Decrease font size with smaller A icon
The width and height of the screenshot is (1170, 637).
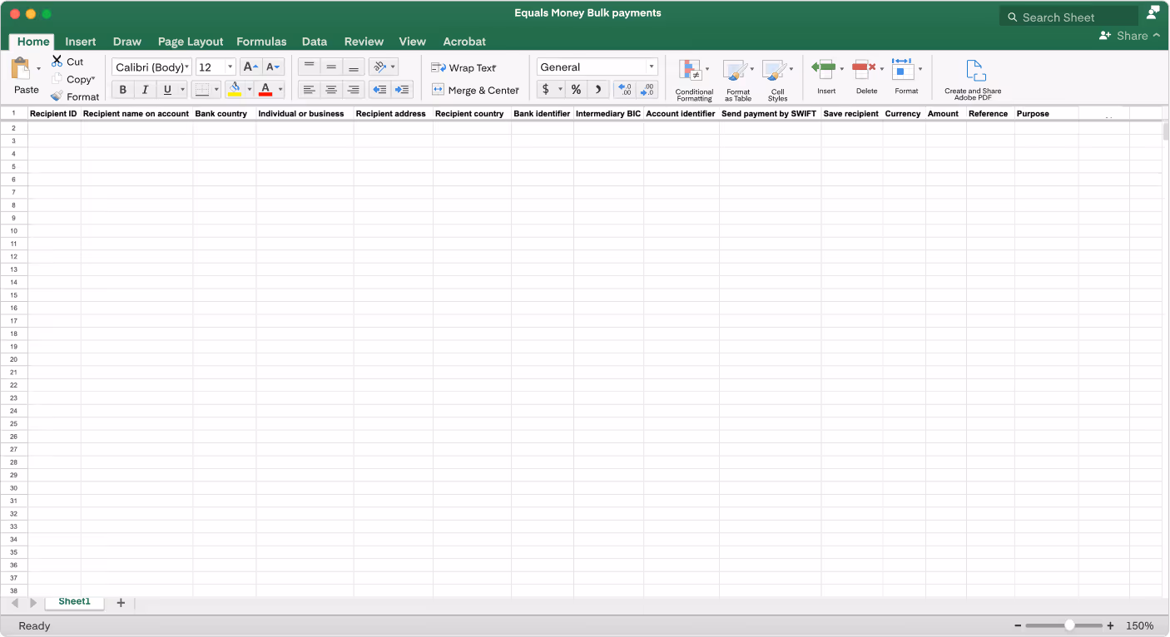click(x=273, y=67)
